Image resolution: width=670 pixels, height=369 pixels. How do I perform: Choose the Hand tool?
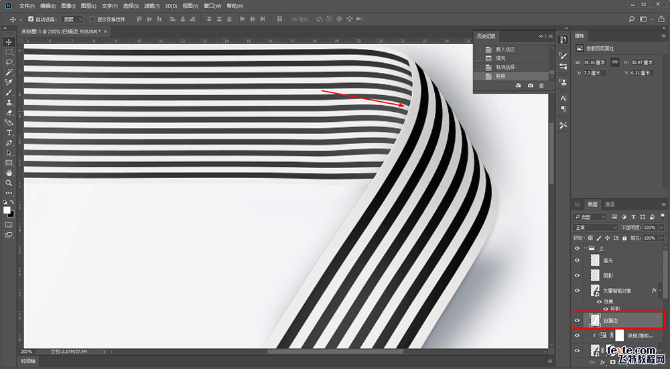(9, 173)
